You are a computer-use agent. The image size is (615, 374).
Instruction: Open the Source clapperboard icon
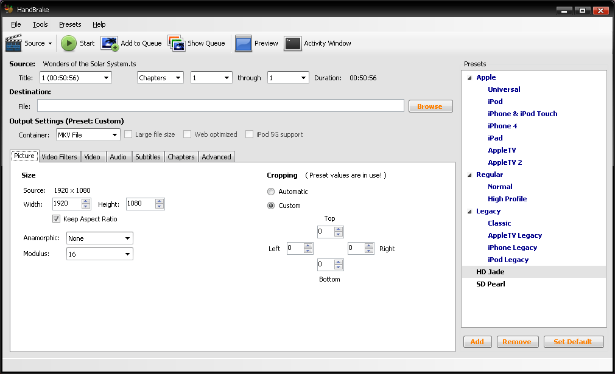click(x=13, y=43)
